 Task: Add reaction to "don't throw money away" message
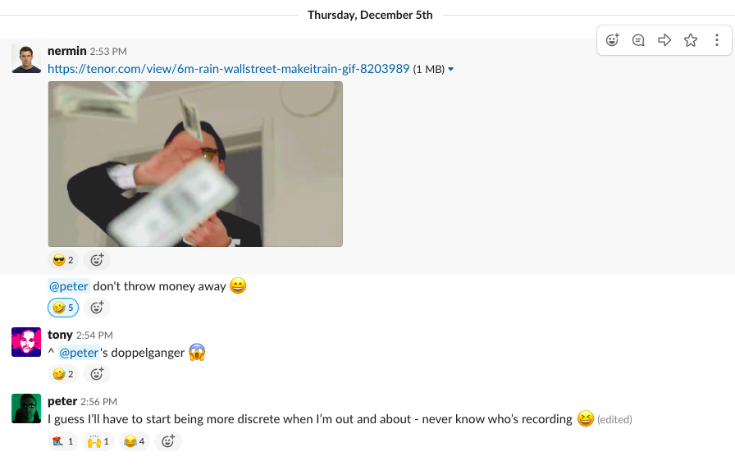(97, 308)
